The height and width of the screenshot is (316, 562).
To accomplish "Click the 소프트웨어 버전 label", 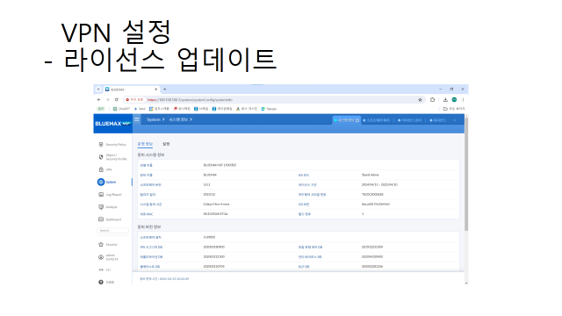I will (150, 185).
